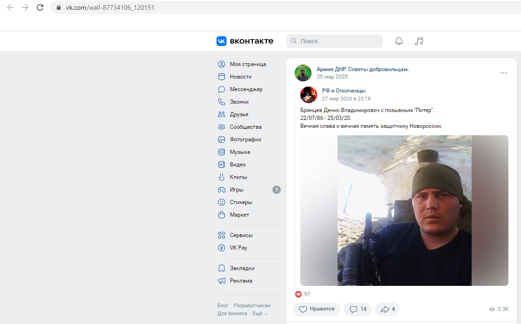
Task: Open the Музыка sidebar icon
Action: [222, 152]
